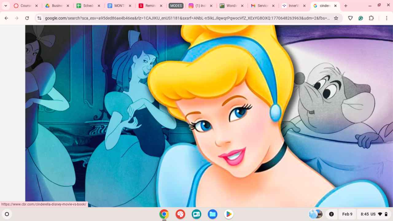
Task: View site information icon in address bar
Action: coord(39,18)
